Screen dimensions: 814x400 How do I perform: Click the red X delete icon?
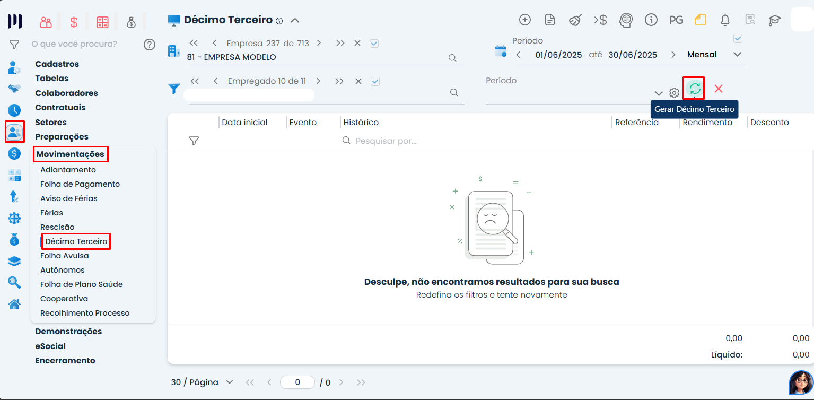(x=719, y=89)
